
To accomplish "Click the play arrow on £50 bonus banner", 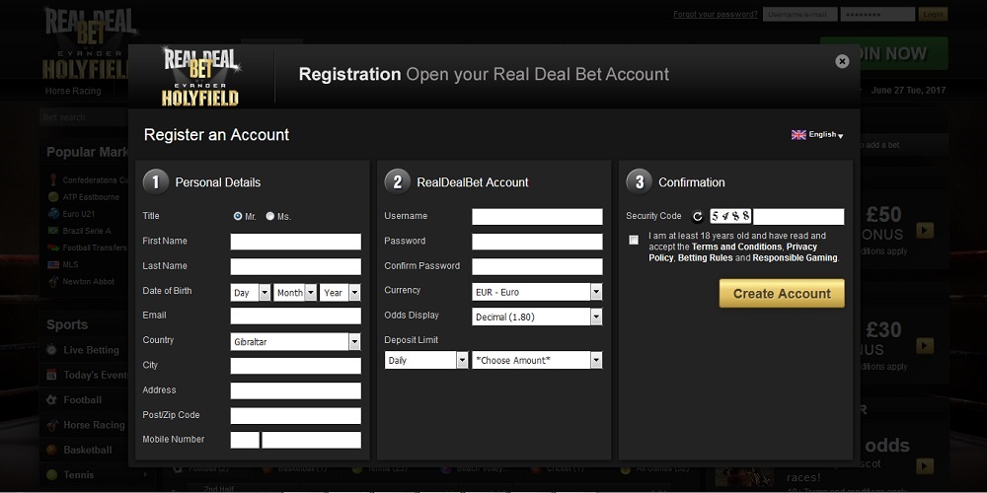I will pos(925,230).
